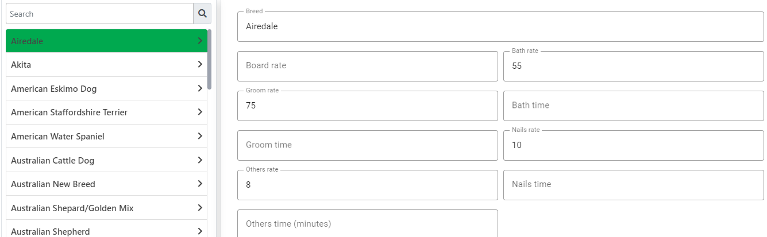Click arrow icon for Australian New Breed

click(199, 184)
